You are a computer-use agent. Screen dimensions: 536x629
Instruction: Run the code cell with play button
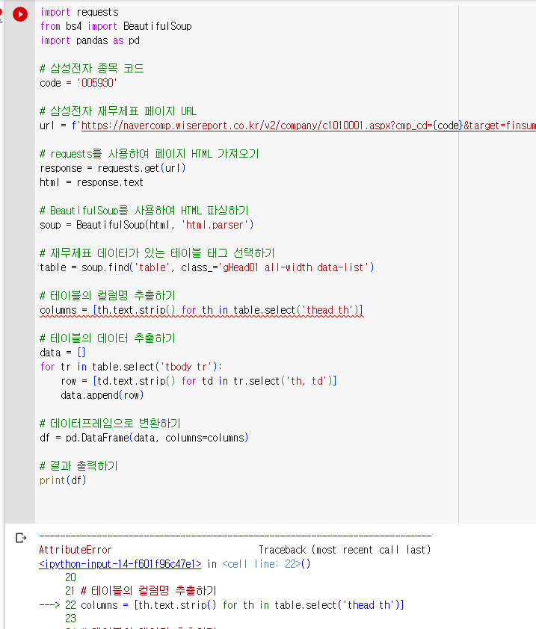pos(20,14)
